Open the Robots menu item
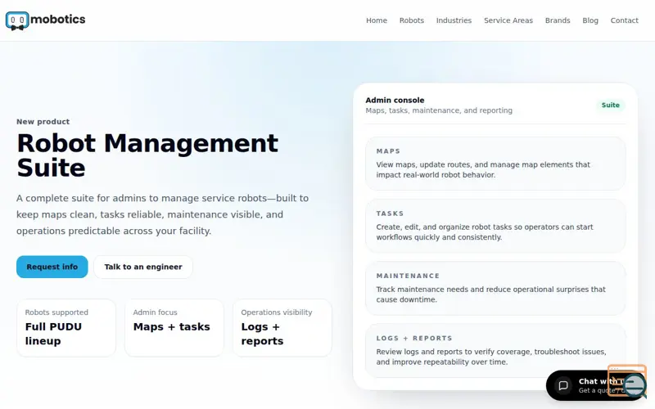This screenshot has height=409, width=655. (412, 20)
